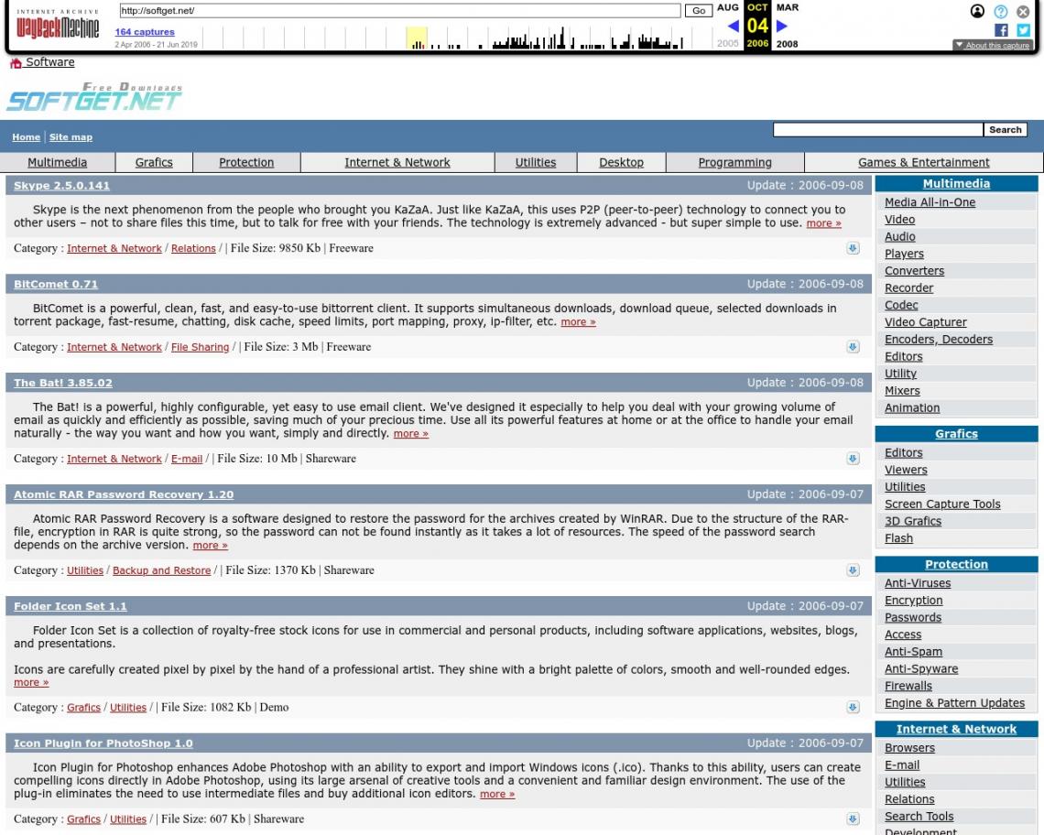Open Atomic RAR Password Recovery 1.20 link
This screenshot has height=835, width=1044.
124,494
